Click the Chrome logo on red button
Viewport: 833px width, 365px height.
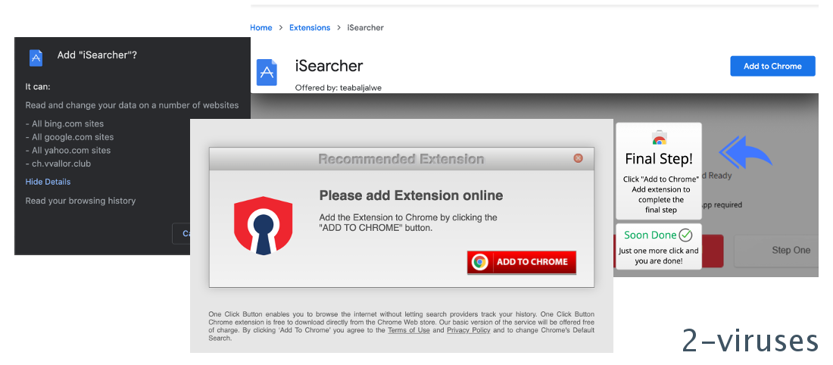pos(479,262)
